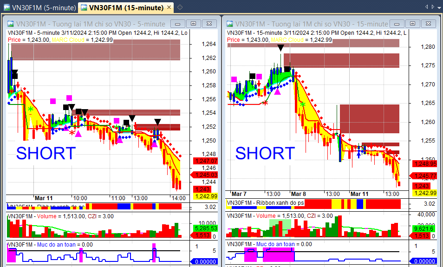This screenshot has width=443, height=267.
Task: Click the Volume label in 15-minute pane
Action: tap(266, 216)
